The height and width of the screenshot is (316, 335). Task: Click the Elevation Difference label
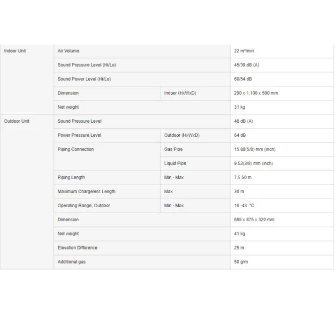click(x=77, y=248)
